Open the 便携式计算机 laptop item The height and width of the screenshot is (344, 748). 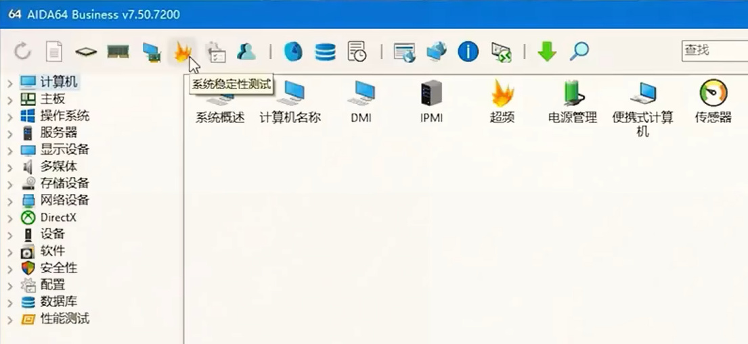[642, 109]
